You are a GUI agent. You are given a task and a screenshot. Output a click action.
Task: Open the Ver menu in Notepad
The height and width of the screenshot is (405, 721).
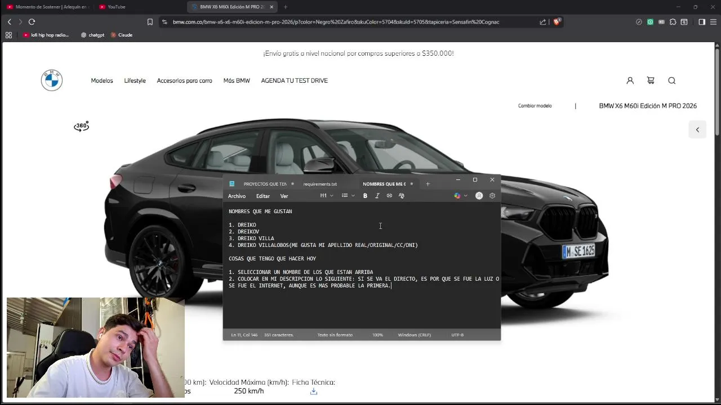284,196
